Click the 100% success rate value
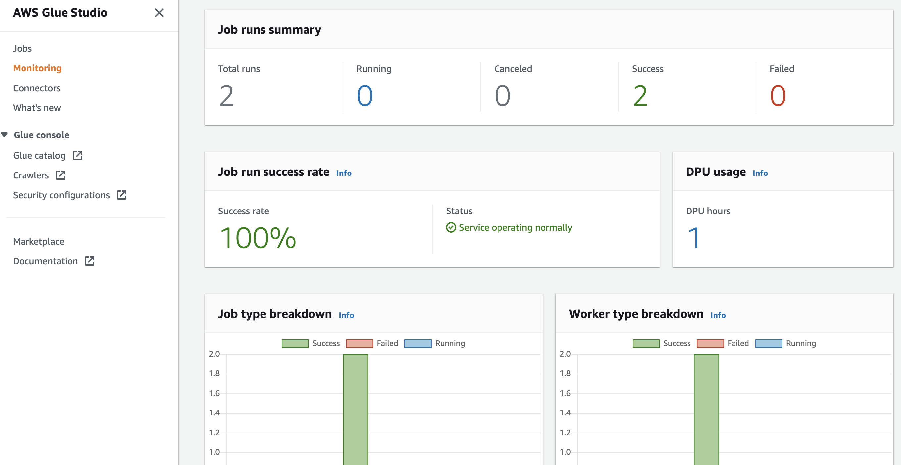The height and width of the screenshot is (465, 901). coord(258,238)
